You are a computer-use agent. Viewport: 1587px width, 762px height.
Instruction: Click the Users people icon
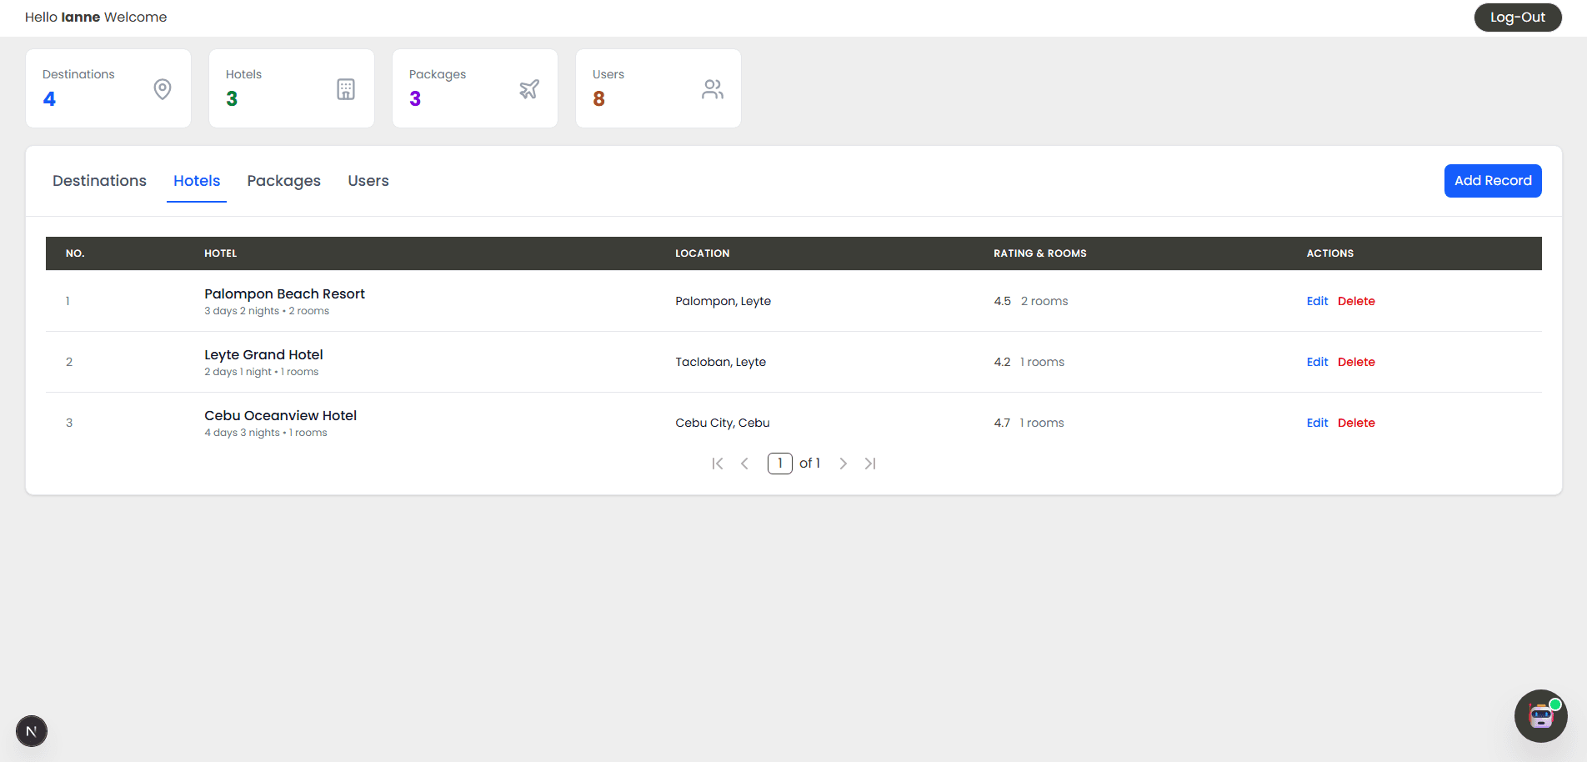[713, 89]
